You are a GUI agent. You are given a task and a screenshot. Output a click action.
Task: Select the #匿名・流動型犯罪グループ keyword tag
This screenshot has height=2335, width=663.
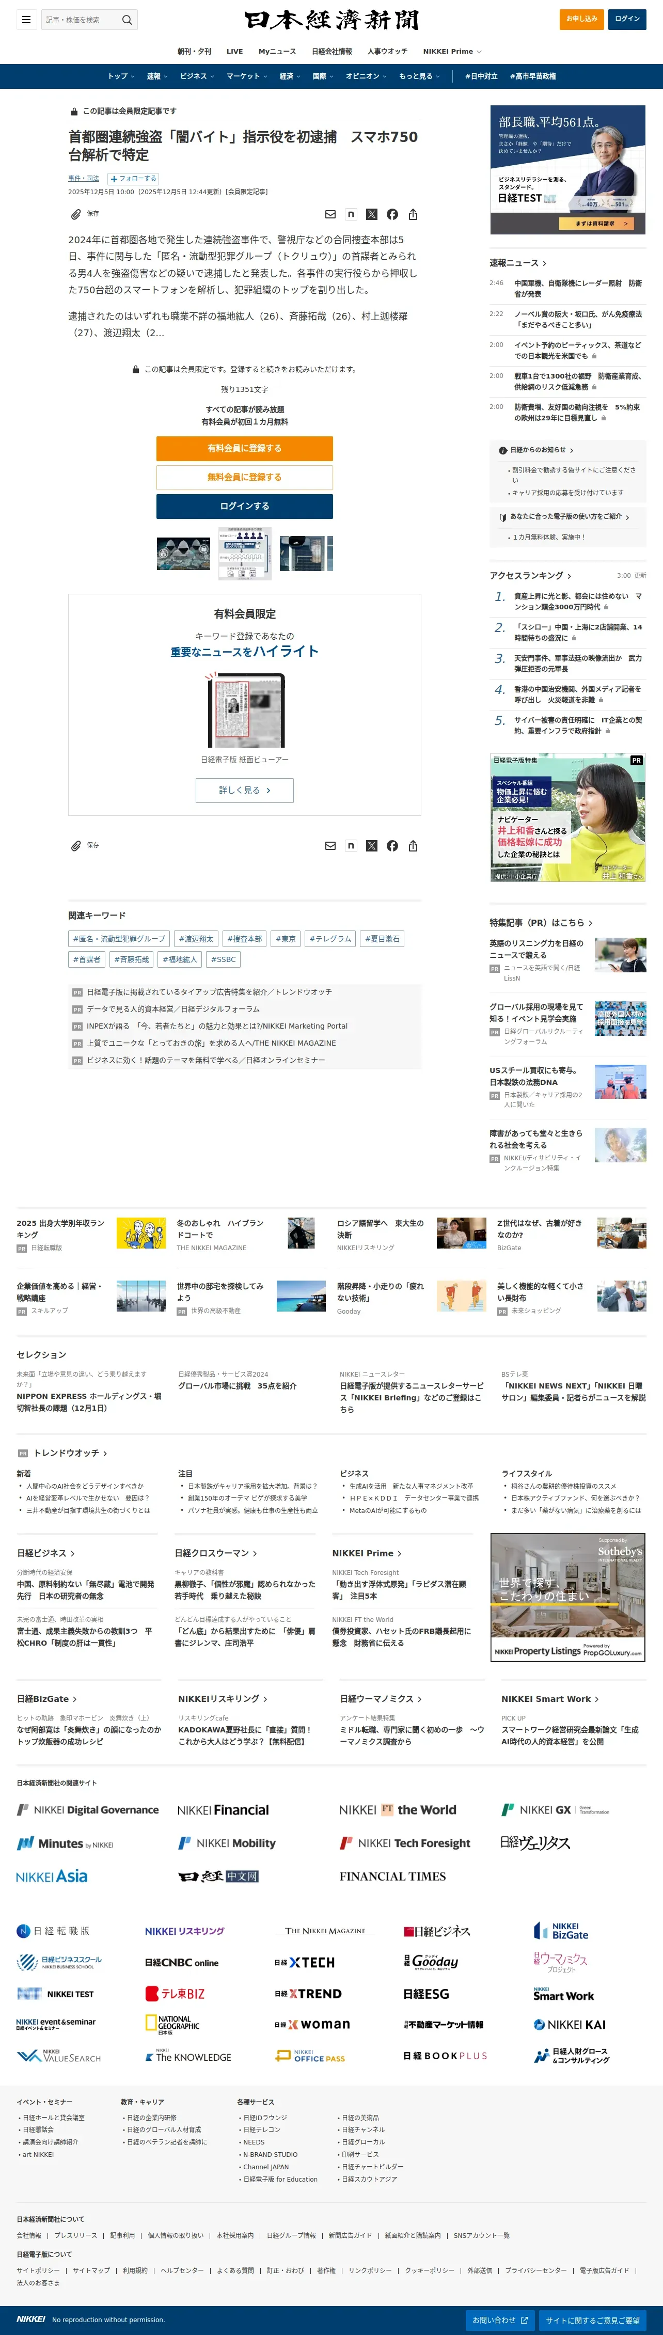point(119,939)
